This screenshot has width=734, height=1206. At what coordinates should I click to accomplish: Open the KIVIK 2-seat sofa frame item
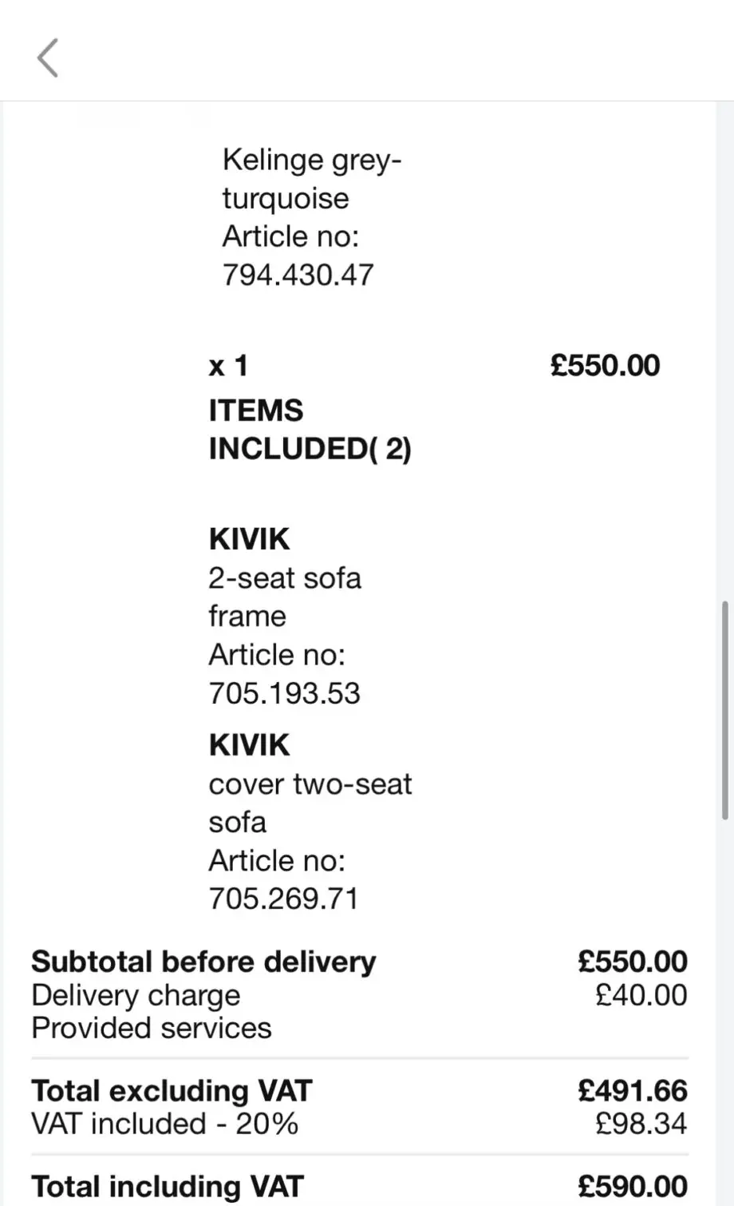click(x=284, y=577)
